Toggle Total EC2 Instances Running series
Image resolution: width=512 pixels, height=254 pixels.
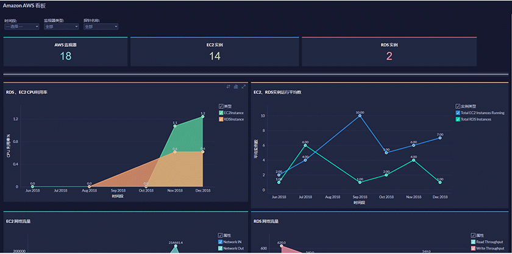tap(458, 113)
